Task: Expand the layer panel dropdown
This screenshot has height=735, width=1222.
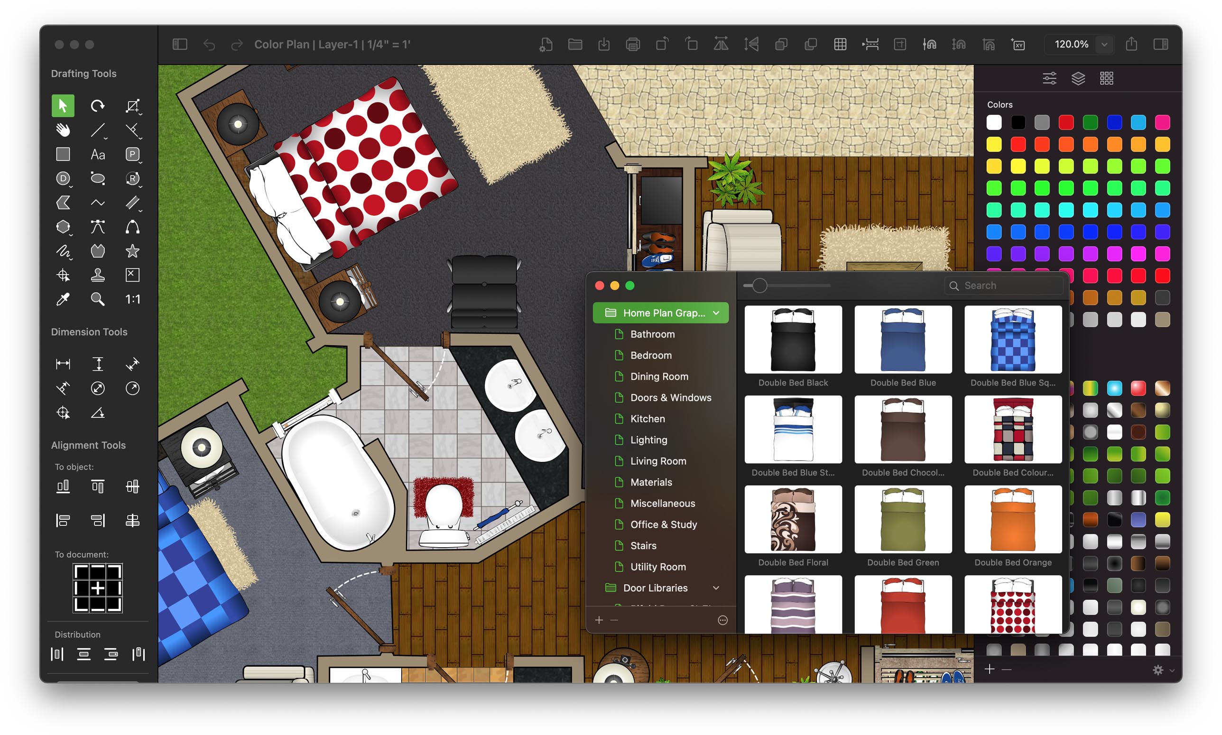Action: [1082, 79]
